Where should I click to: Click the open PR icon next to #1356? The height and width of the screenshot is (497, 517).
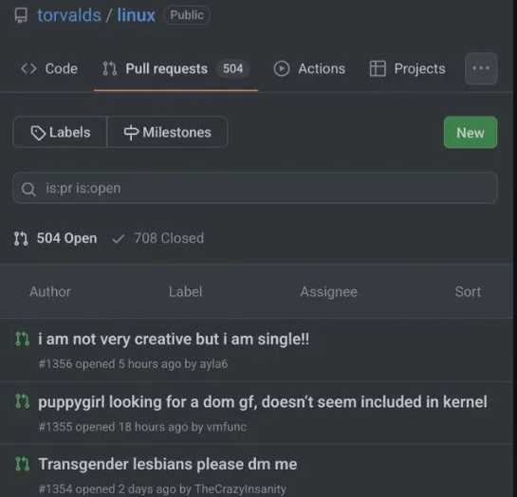click(x=23, y=339)
